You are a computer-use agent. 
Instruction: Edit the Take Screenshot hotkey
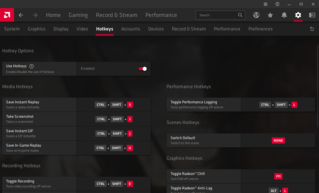tap(114, 119)
